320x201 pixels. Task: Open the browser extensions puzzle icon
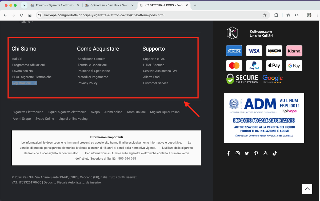tap(276, 15)
